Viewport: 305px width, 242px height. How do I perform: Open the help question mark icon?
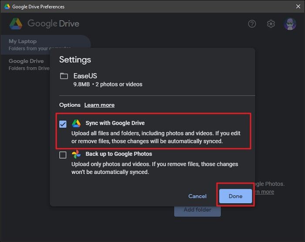point(252,24)
